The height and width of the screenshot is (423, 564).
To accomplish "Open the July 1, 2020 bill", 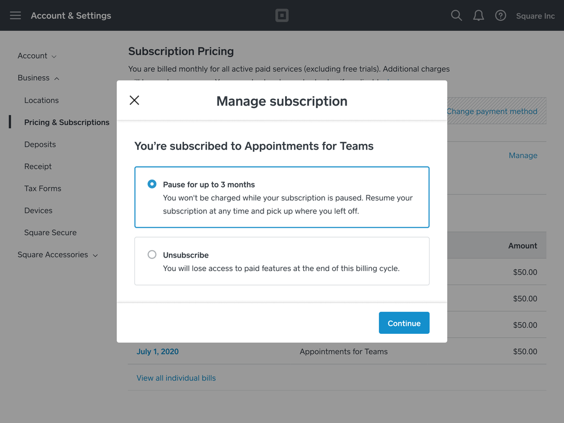I will pyautogui.click(x=158, y=351).
